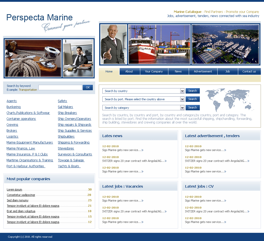Screen dimensions: 264x241
Task: Click the Transportation example keyword
Action: 28,90
